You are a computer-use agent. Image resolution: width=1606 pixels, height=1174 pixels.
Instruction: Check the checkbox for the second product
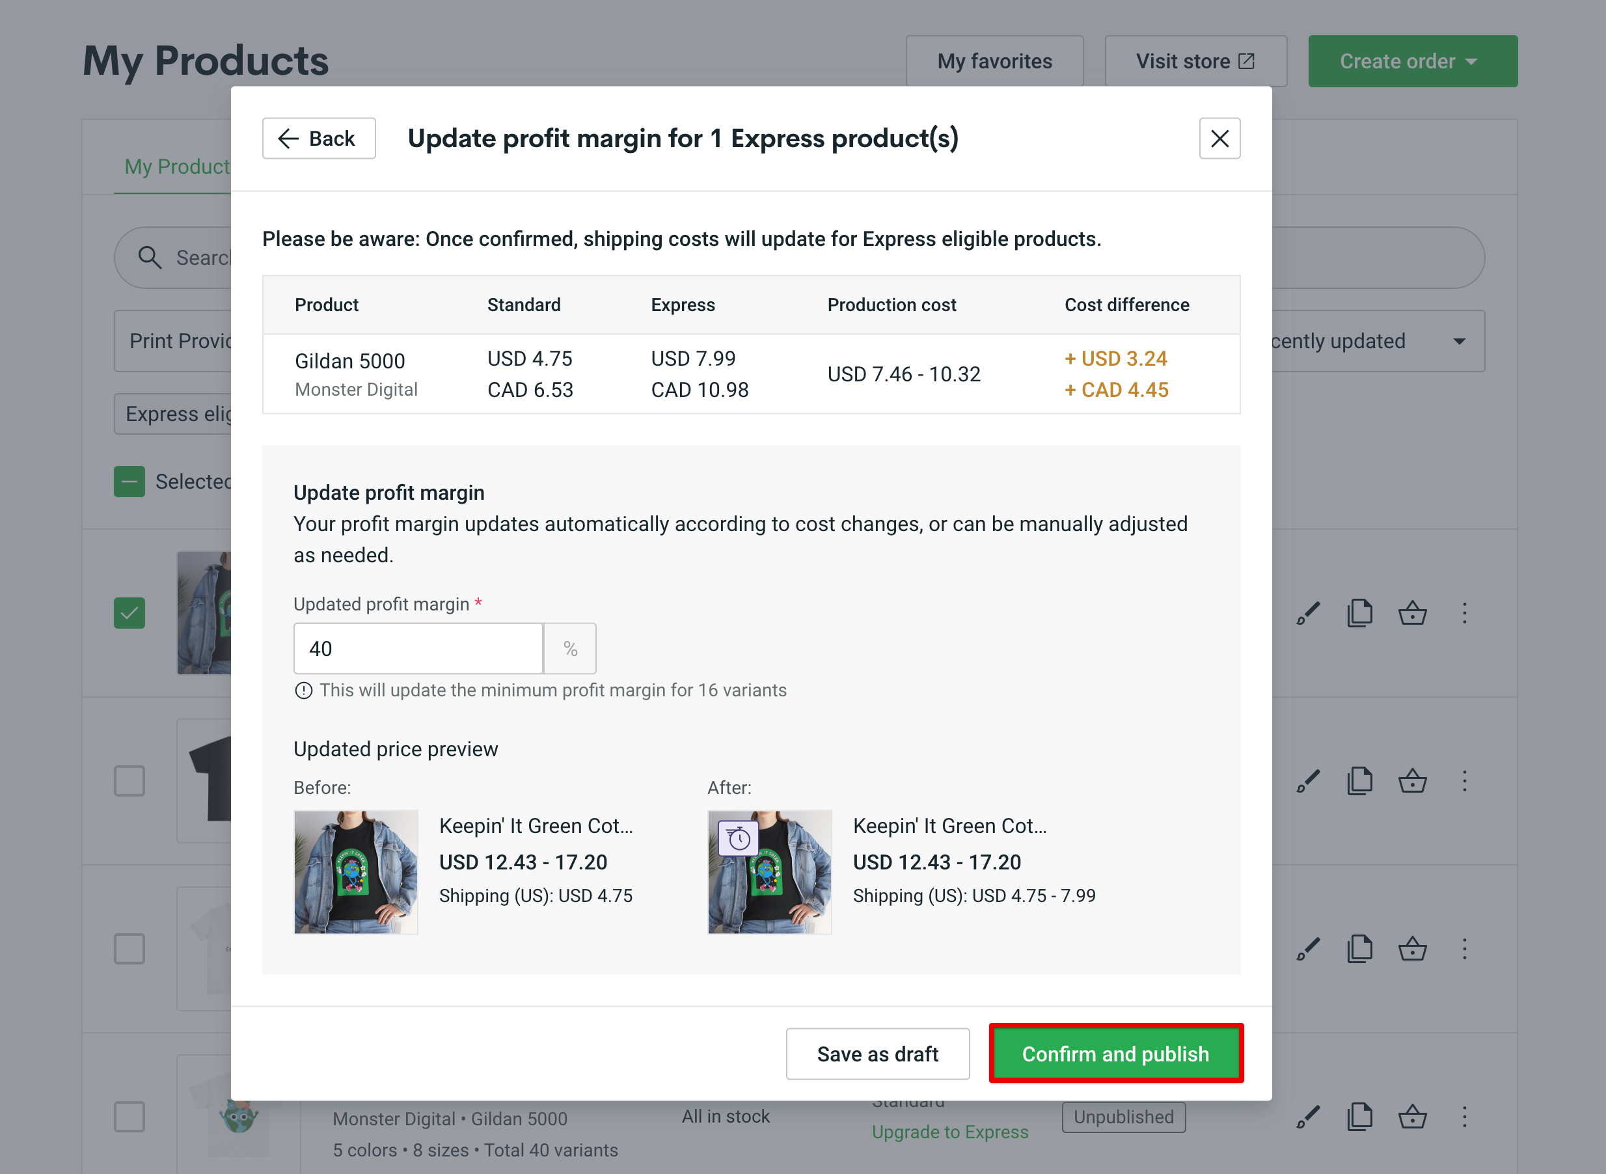[129, 780]
